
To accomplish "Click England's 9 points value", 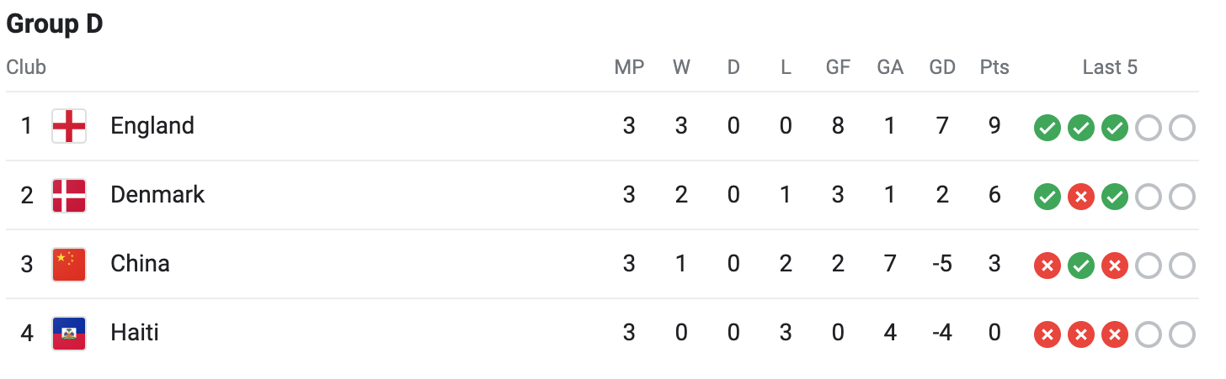I will click(994, 126).
